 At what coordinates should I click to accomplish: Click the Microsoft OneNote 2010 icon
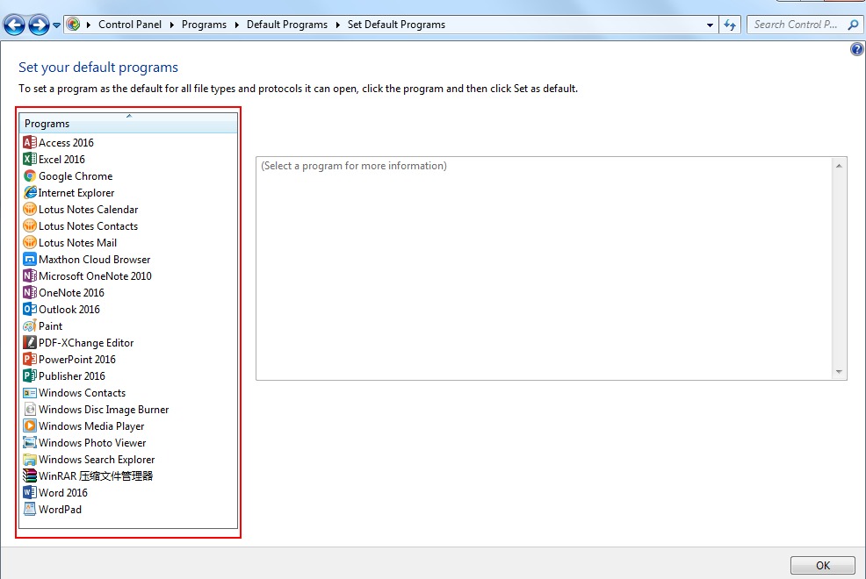tap(30, 275)
